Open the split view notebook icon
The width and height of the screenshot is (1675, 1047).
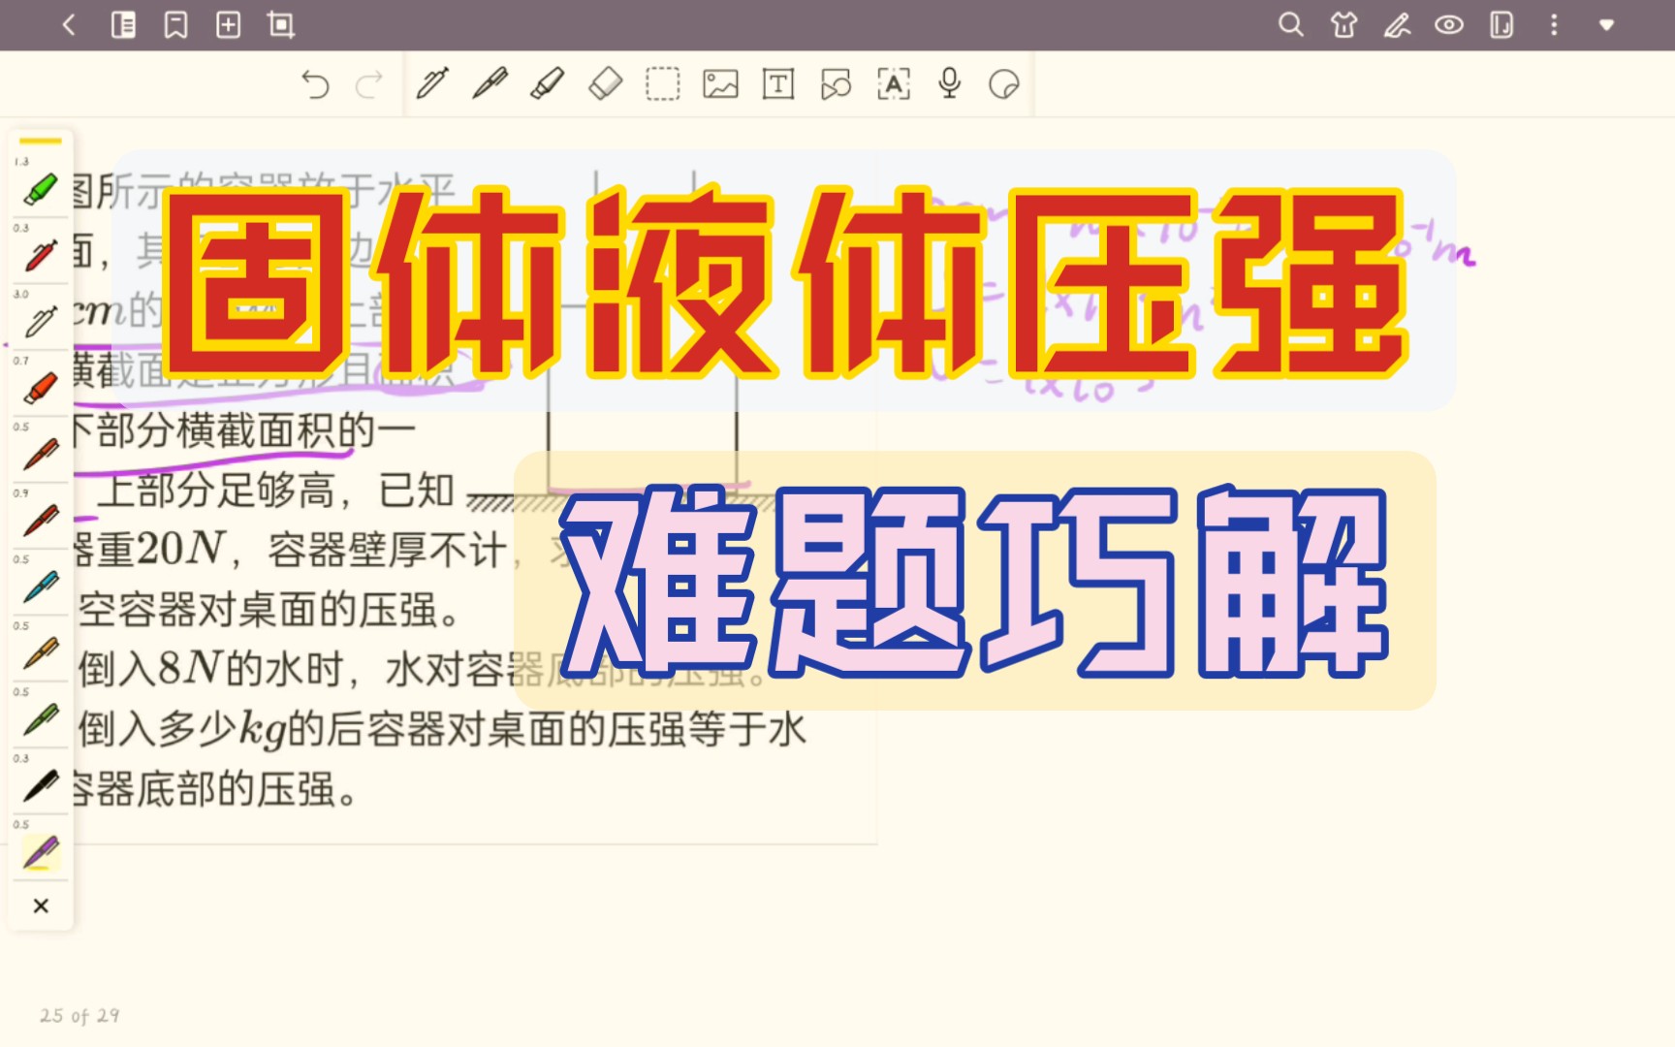point(1501,25)
